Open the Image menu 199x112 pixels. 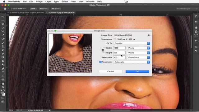point(39,2)
